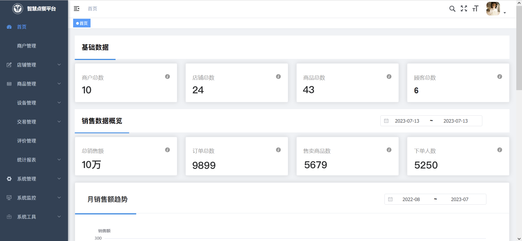Screen dimensions: 522x241
Task: Toggle fullscreen mode icon
Action: (x=464, y=9)
